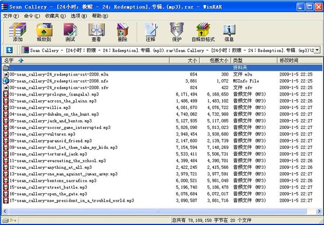Click the horizontal scrollbar left arrow
Viewport: 324px width, 225px height.
[5, 211]
